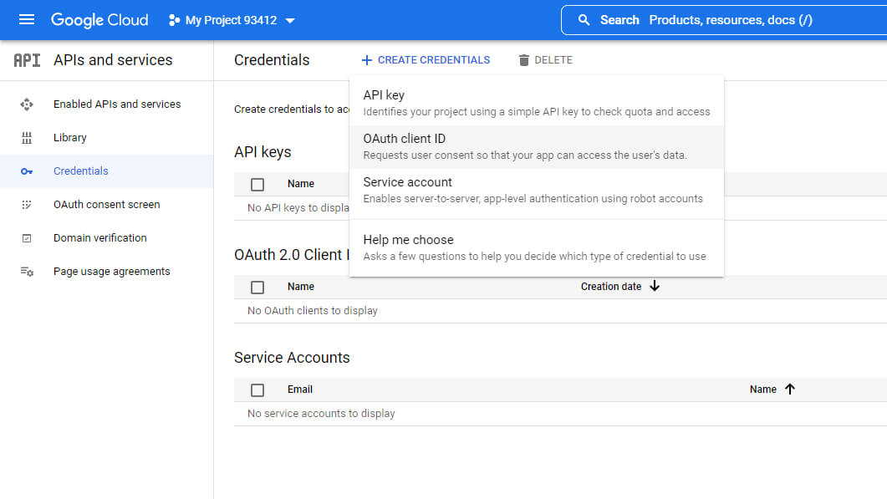Click the Delete trash icon

[524, 60]
